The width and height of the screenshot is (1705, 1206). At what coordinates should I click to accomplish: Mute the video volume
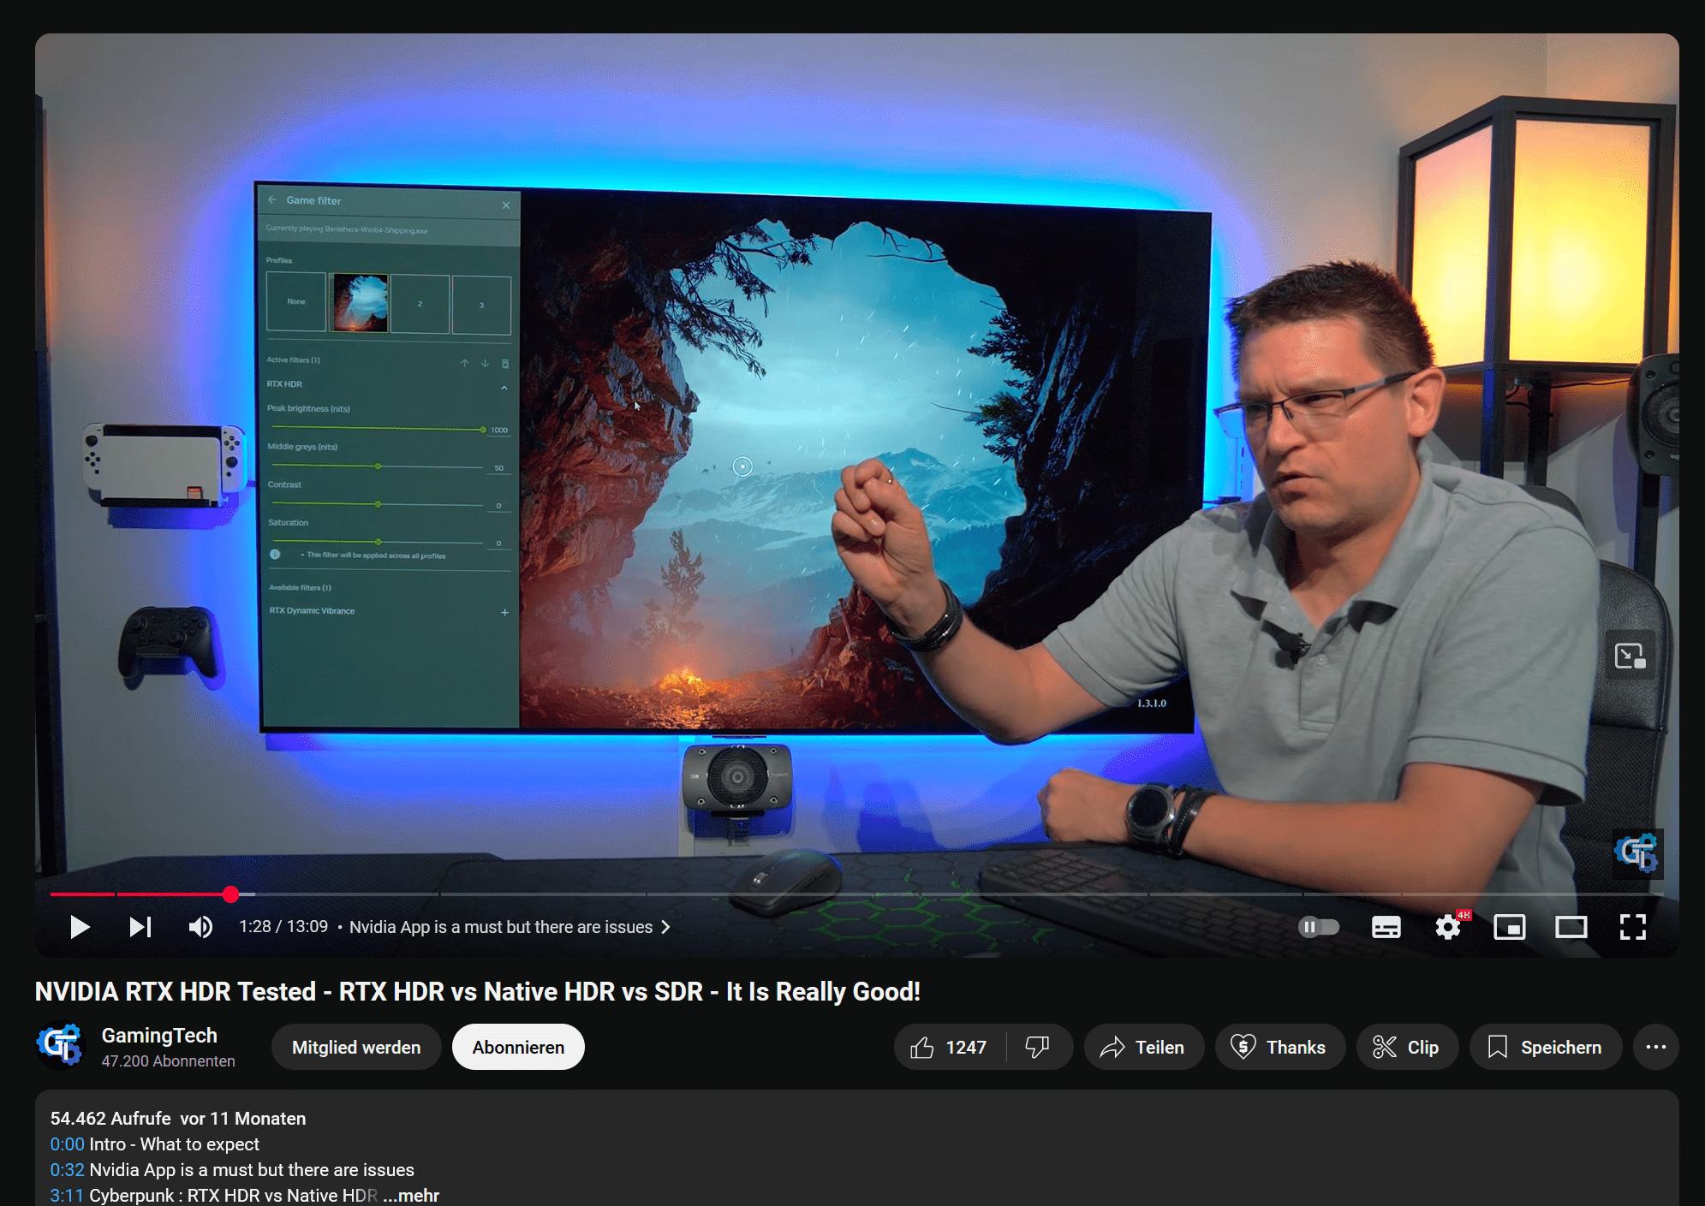point(200,927)
